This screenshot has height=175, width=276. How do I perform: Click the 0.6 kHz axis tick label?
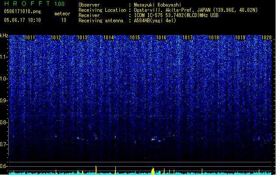click(4, 166)
